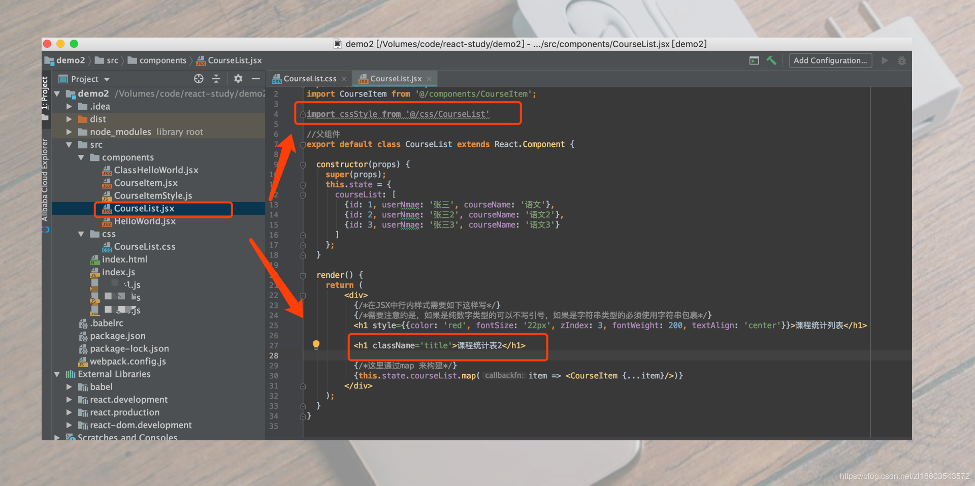Expand the babel library node
Viewport: 975px width, 486px height.
click(x=69, y=387)
